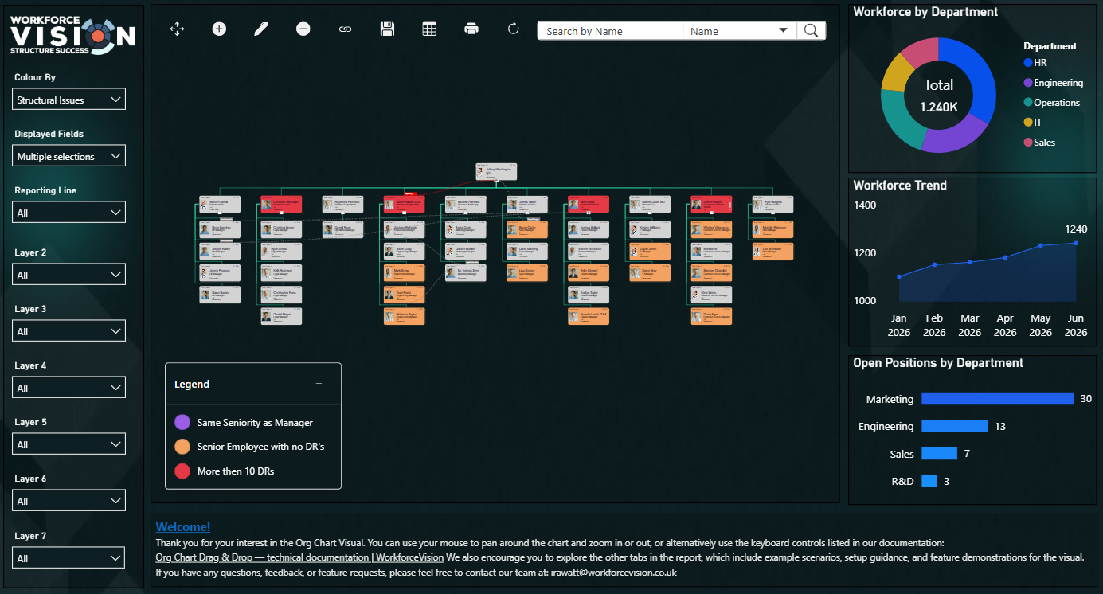Click the Marketing open positions bar
Image resolution: width=1103 pixels, height=594 pixels.
tap(997, 398)
